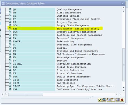Click 'Training and Event Management' text
The height and width of the screenshot is (105, 128).
pyautogui.click(x=77, y=51)
